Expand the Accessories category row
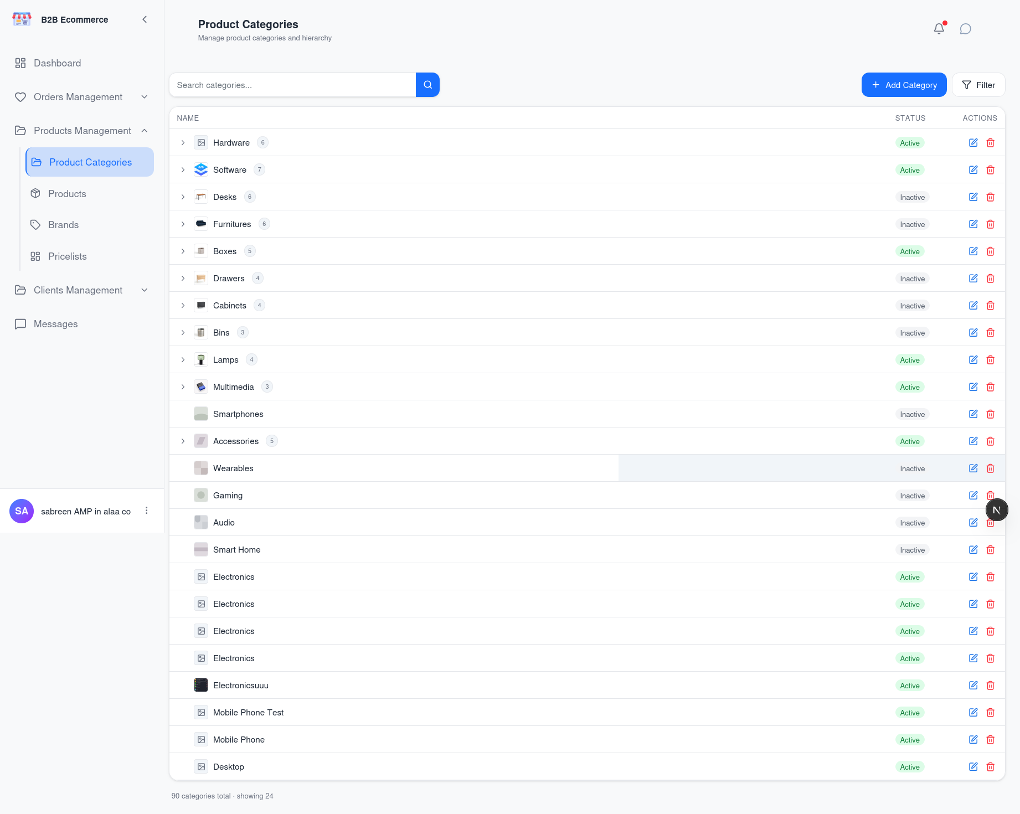Screen dimensions: 1020x814 [x=183, y=441]
